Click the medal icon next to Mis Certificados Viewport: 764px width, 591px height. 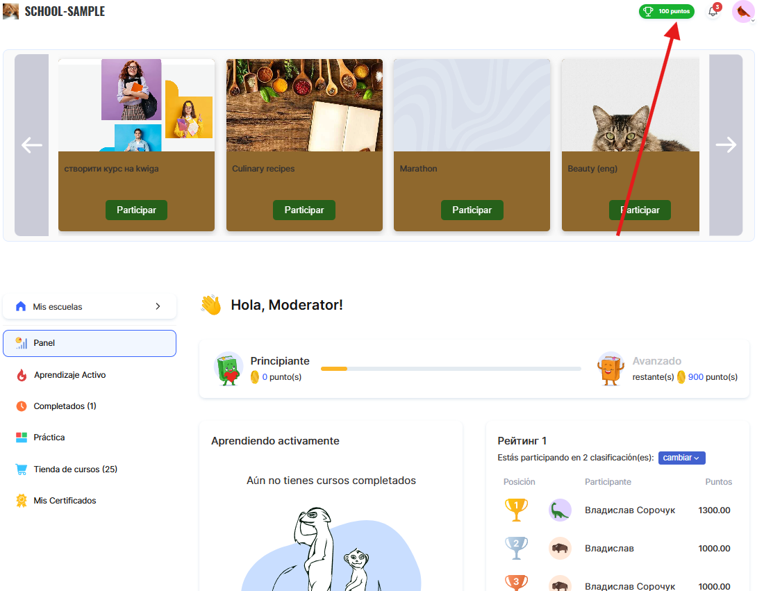tap(22, 500)
